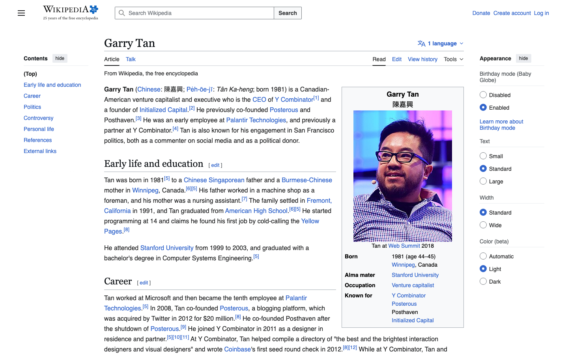
Task: Click citation [7] after nursing assistant
Action: coord(245,199)
